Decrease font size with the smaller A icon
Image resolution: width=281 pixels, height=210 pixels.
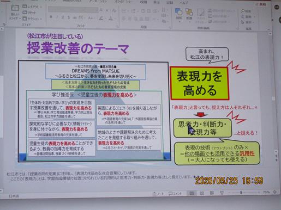pyautogui.click(x=107, y=10)
